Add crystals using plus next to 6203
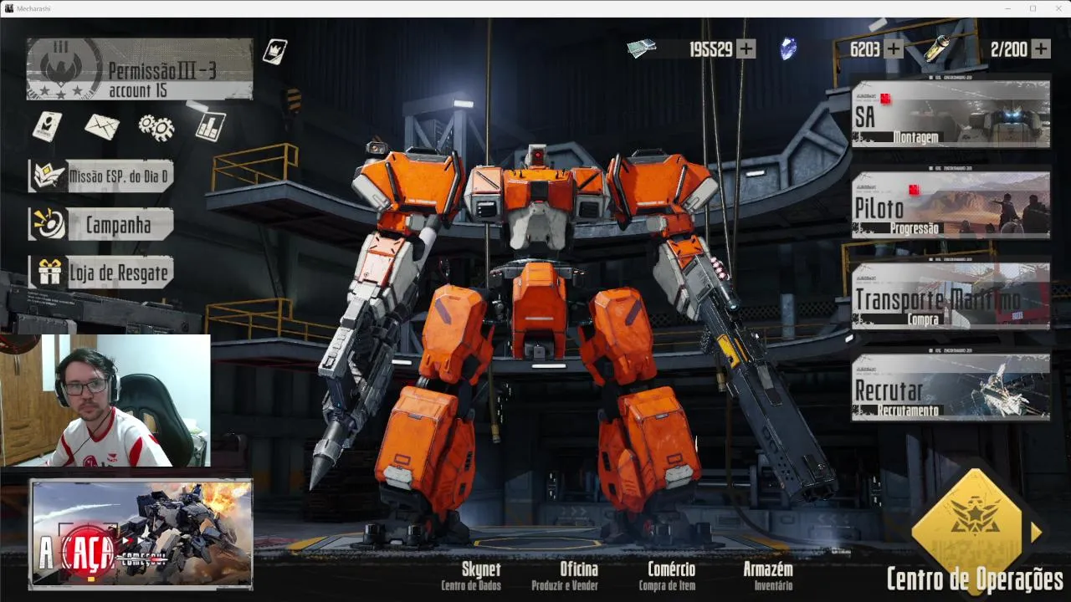Screen dimensions: 1071x602 [894, 49]
